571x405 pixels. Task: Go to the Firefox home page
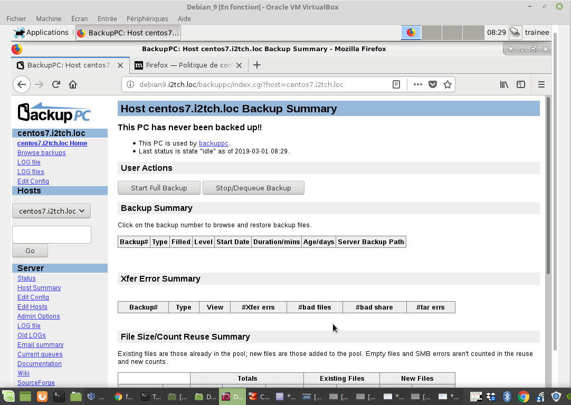pos(73,84)
